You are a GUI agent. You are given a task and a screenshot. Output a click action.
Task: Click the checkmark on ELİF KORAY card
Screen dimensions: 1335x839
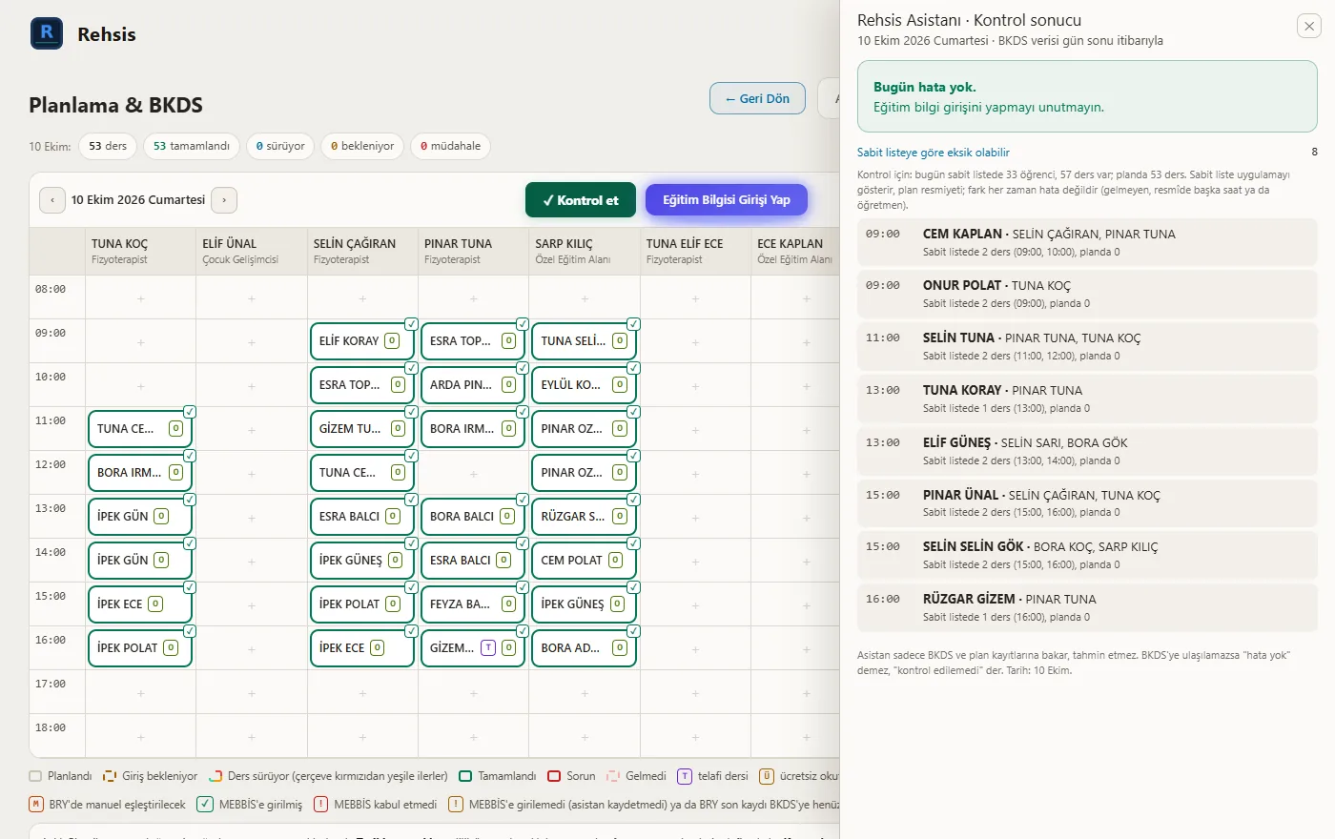[x=411, y=324]
